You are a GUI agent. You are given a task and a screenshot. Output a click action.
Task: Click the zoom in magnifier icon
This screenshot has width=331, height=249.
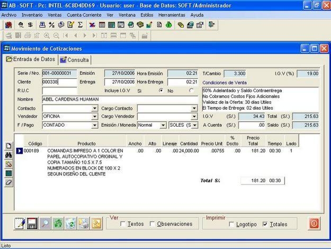pyautogui.click(x=47, y=35)
